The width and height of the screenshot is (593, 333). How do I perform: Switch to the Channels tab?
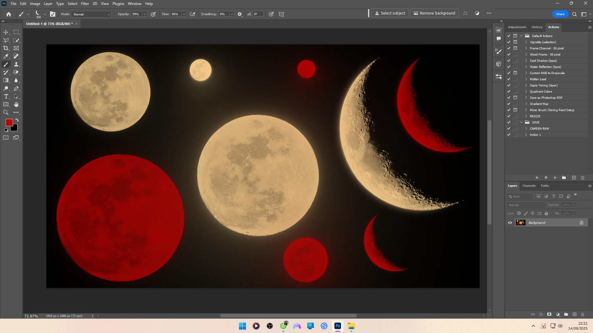point(529,185)
